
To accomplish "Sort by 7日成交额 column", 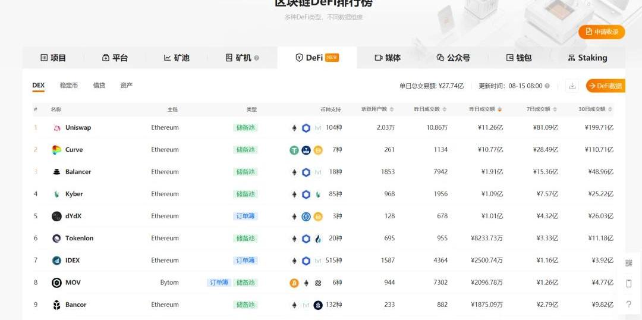I will 540,109.
